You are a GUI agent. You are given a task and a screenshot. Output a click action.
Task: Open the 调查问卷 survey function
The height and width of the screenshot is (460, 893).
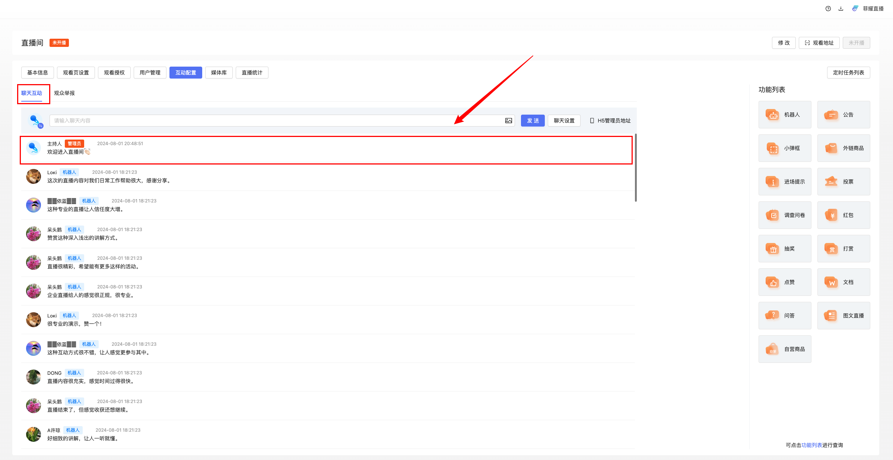pyautogui.click(x=785, y=215)
